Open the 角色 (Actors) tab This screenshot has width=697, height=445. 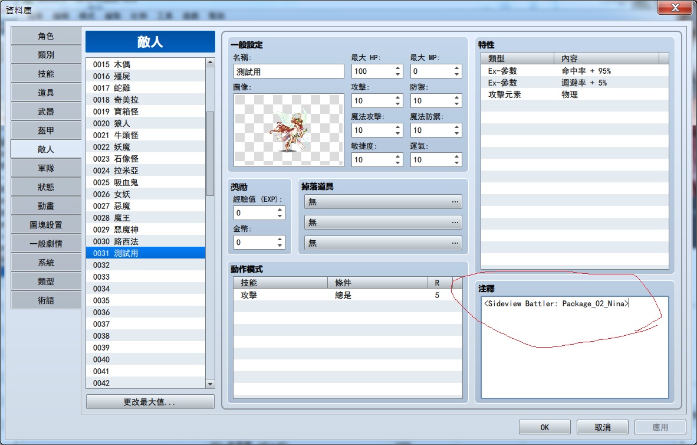point(46,36)
